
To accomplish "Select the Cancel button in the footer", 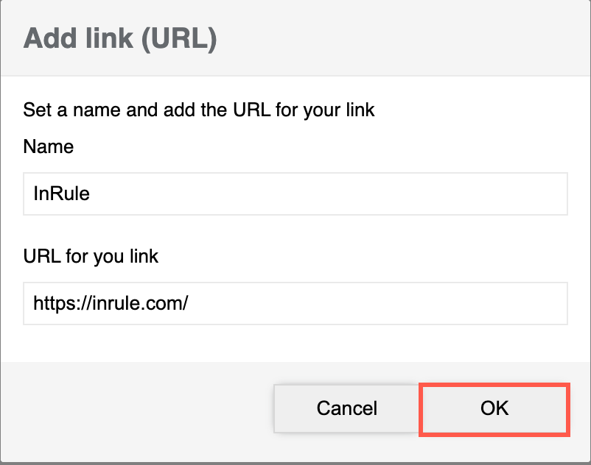I will point(346,409).
